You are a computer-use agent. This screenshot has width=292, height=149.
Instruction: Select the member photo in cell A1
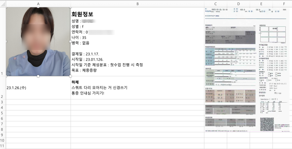[x=38, y=42]
